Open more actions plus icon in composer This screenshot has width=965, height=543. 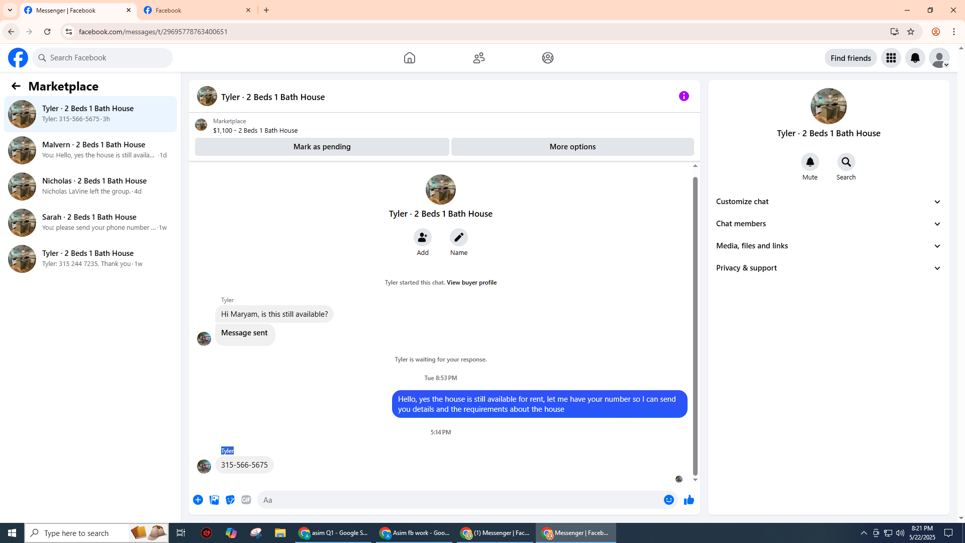[198, 500]
